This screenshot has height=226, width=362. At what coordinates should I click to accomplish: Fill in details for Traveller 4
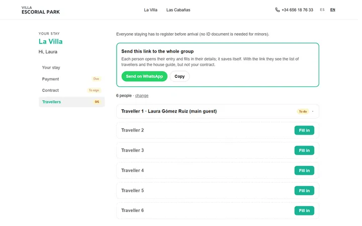(304, 171)
